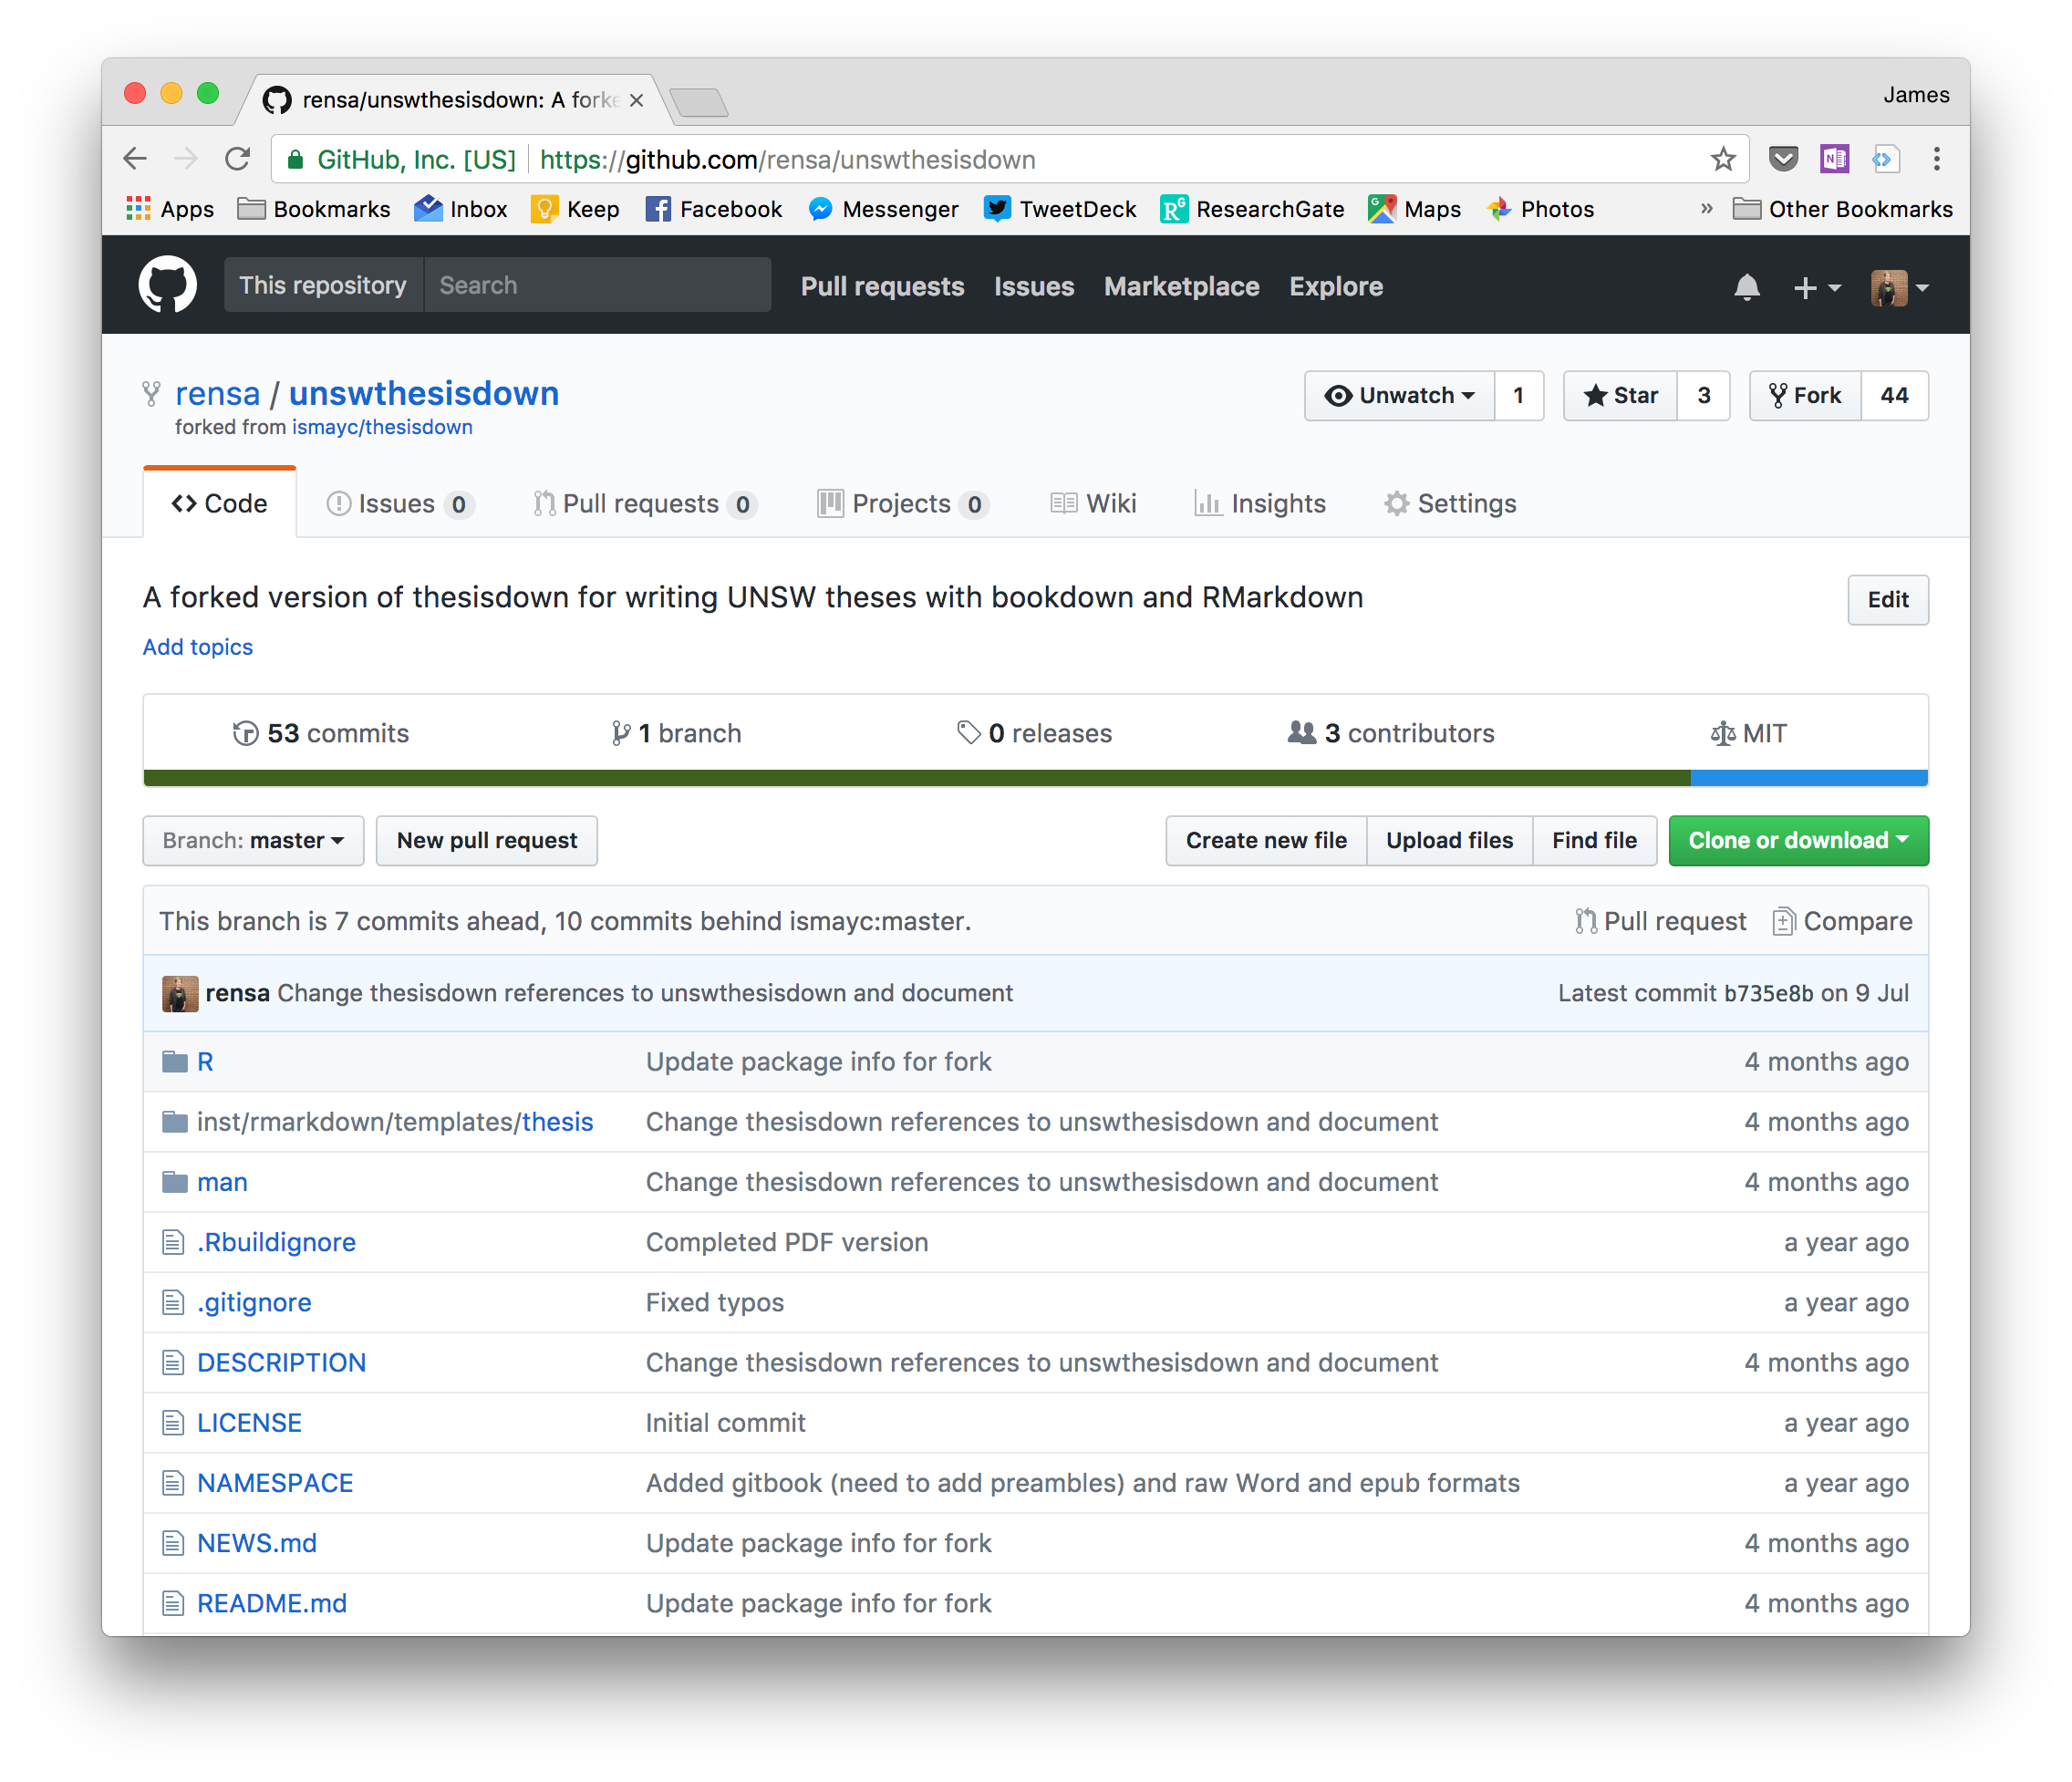Open Chrome three-dot menu
This screenshot has height=1782, width=2072.
tap(1937, 159)
